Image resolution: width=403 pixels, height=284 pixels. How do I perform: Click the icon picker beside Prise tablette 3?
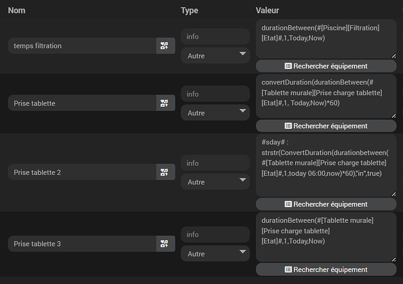click(165, 244)
